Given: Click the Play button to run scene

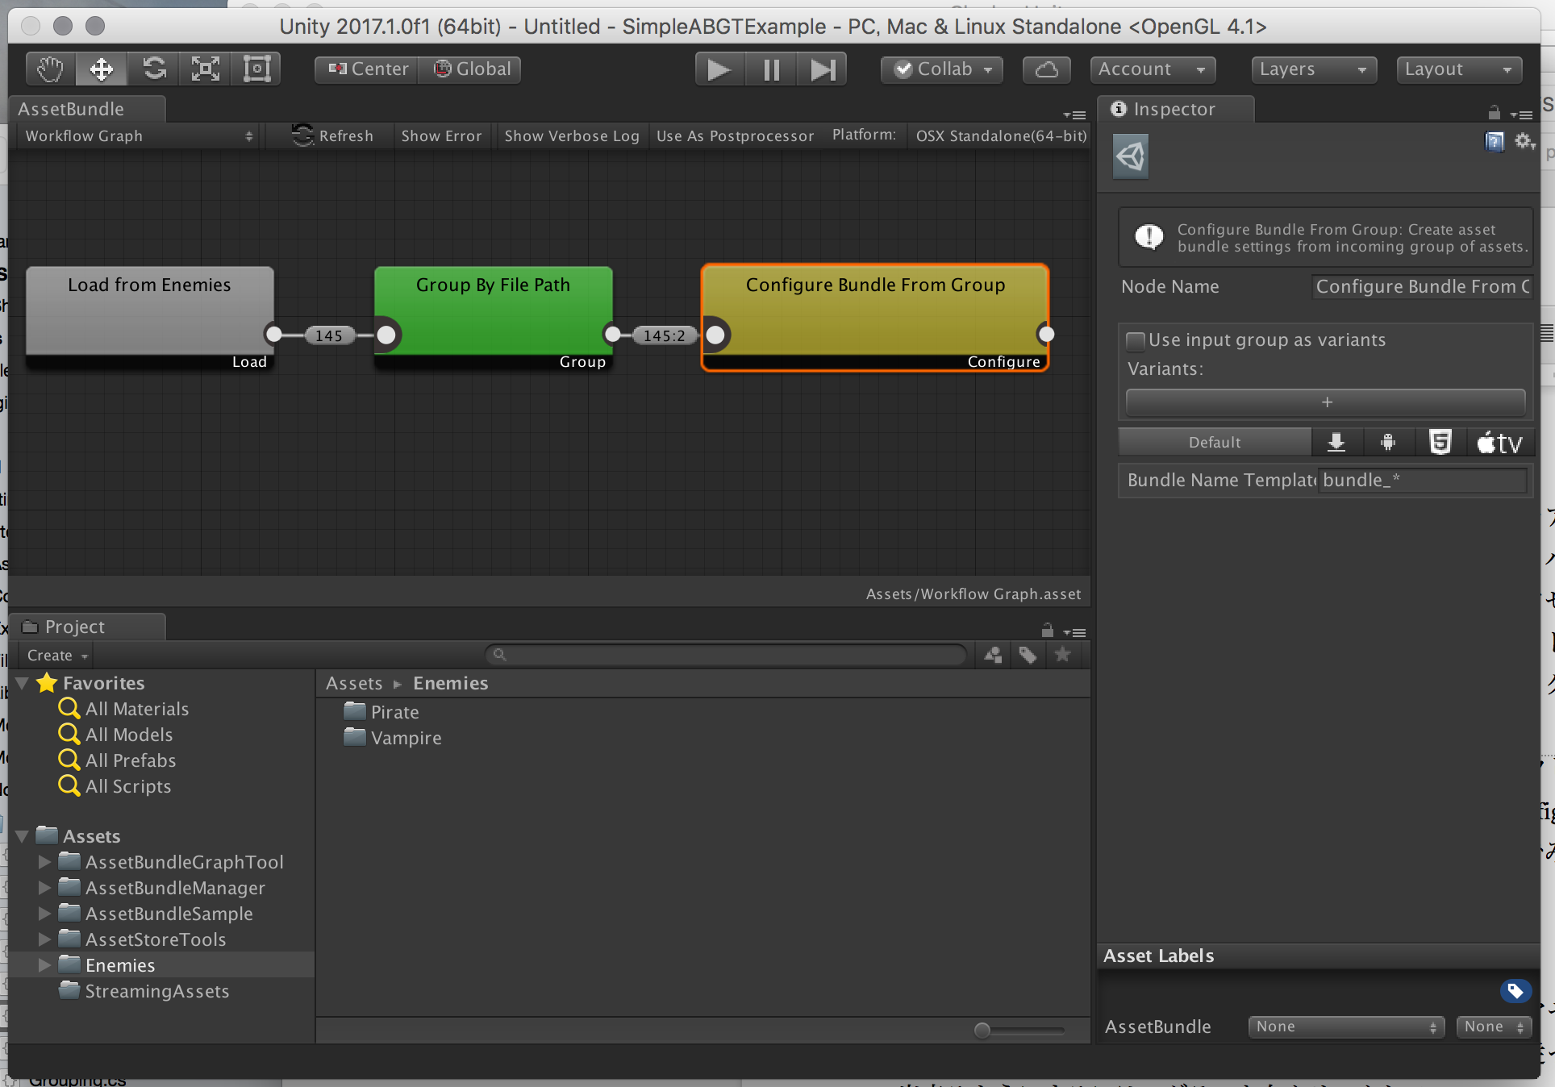Looking at the screenshot, I should (x=719, y=69).
